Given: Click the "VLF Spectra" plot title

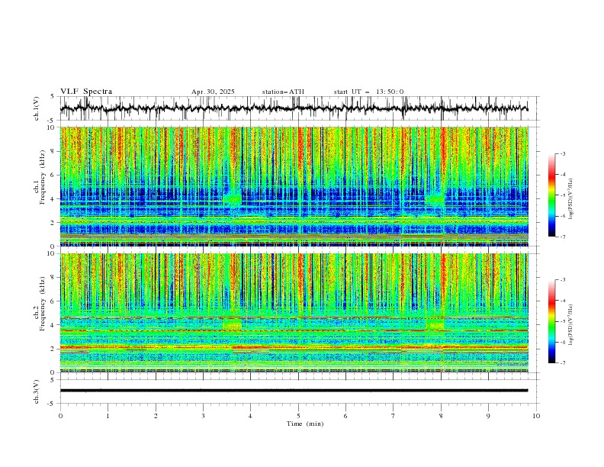Looking at the screenshot, I should click(x=86, y=92).
